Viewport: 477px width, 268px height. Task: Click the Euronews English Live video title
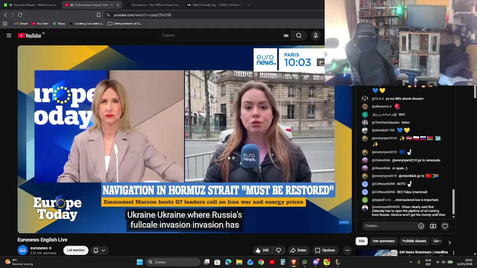(42, 240)
